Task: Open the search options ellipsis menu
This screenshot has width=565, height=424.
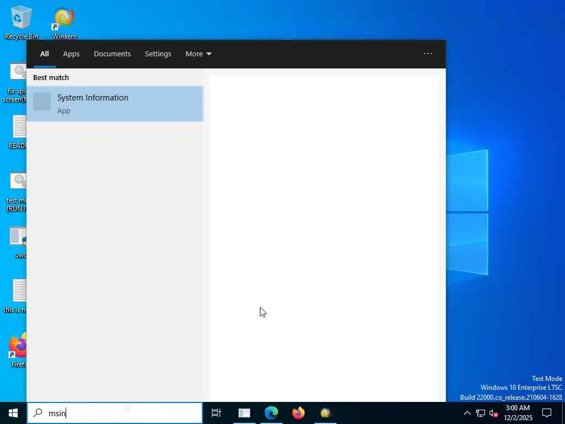Action: (428, 54)
